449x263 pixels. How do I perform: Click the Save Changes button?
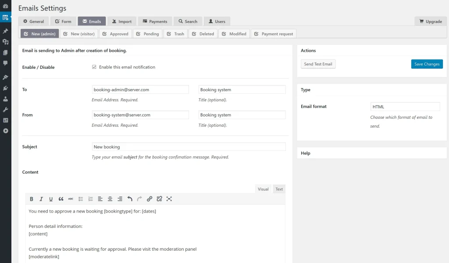tap(427, 64)
